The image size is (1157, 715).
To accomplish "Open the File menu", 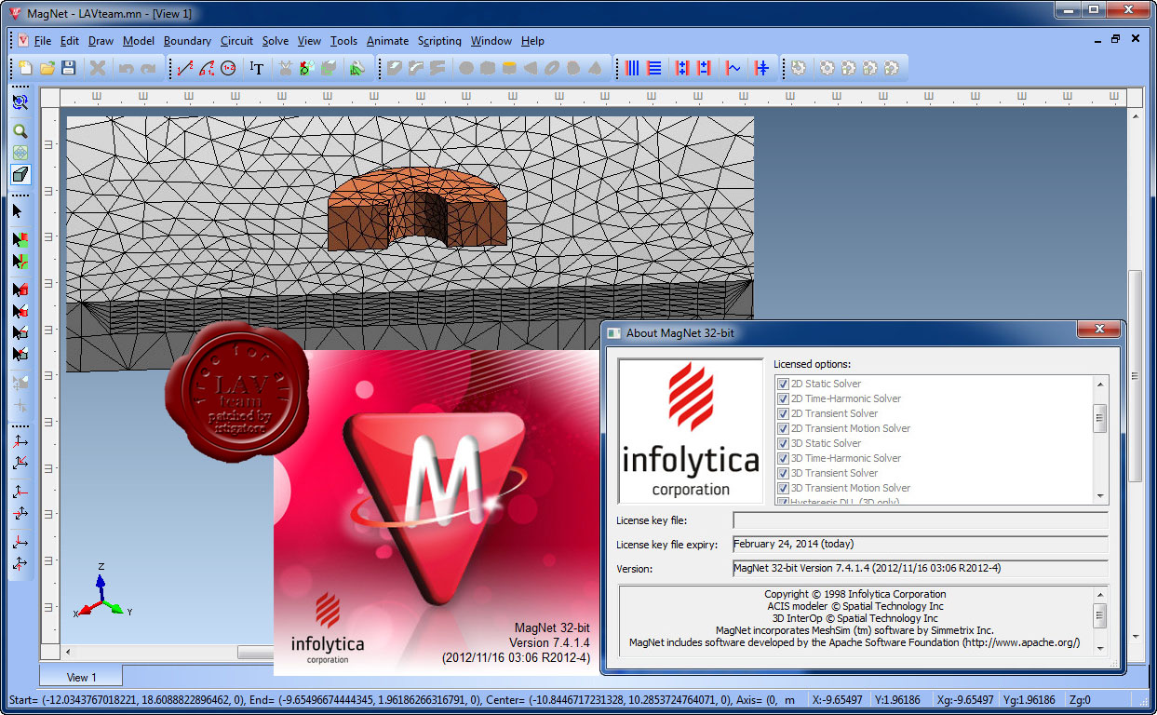I will click(43, 41).
